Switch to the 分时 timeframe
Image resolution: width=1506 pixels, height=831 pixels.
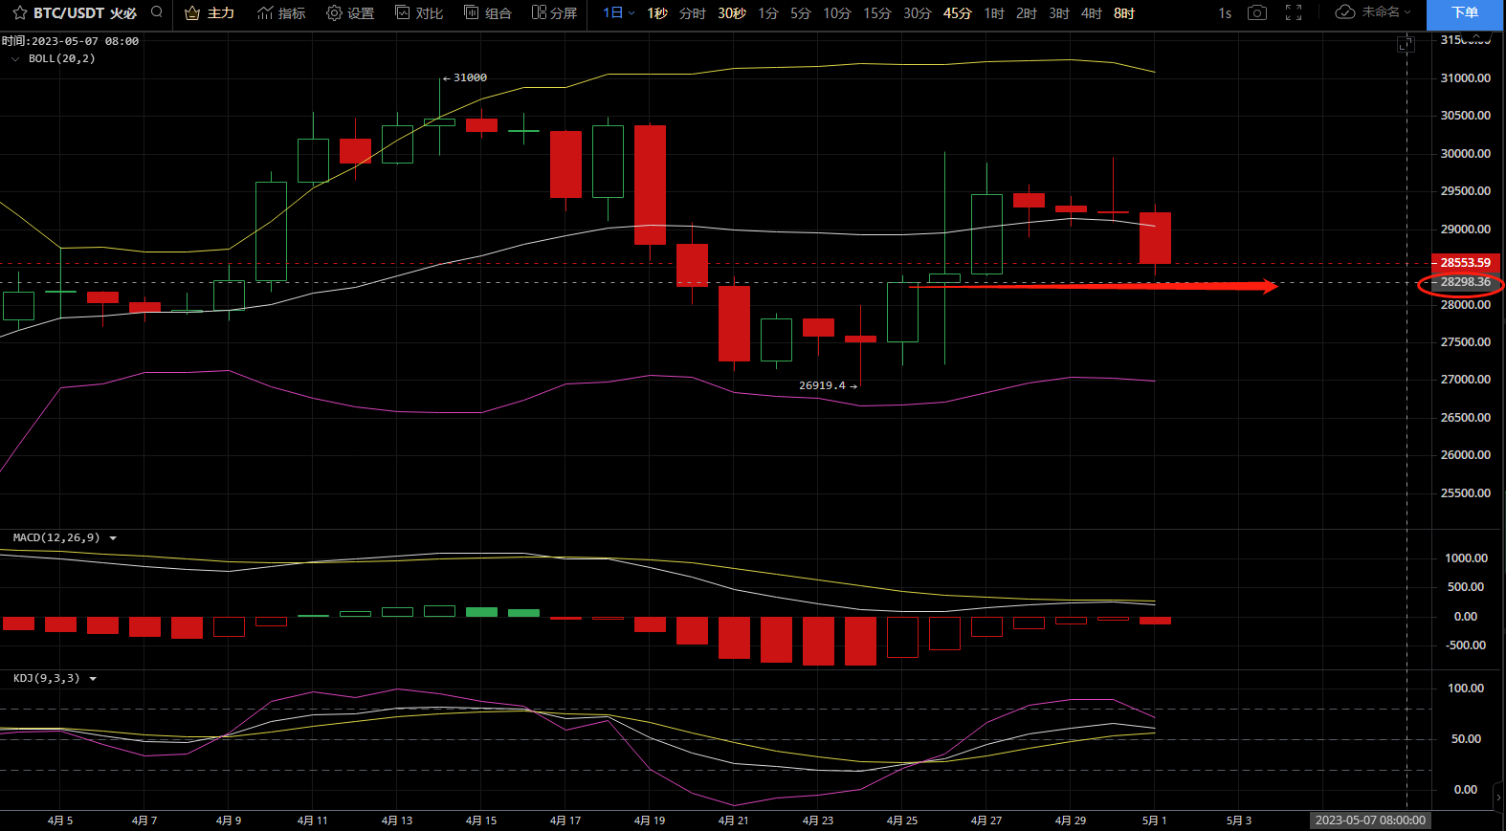(x=693, y=13)
